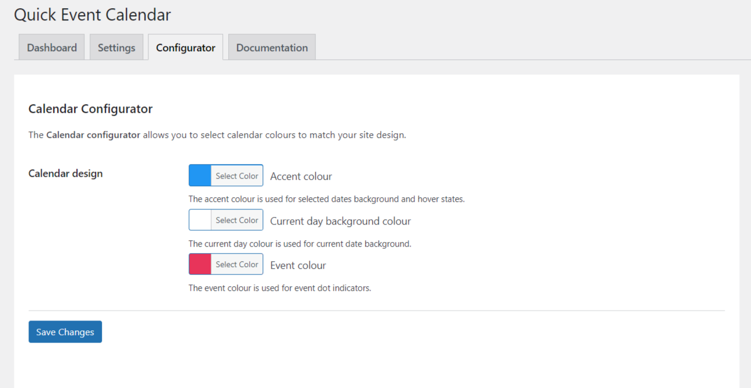This screenshot has height=388, width=751.
Task: Click the Calendar design row label
Action: pyautogui.click(x=66, y=173)
